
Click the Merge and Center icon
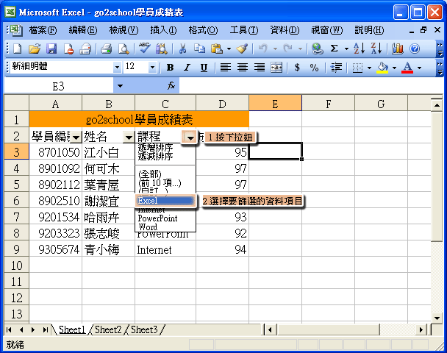click(276, 67)
